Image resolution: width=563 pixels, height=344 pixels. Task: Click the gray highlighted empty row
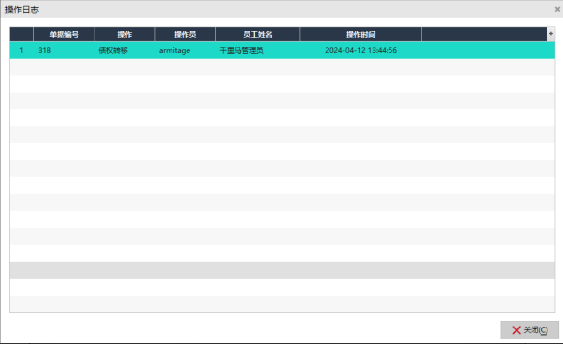click(282, 270)
